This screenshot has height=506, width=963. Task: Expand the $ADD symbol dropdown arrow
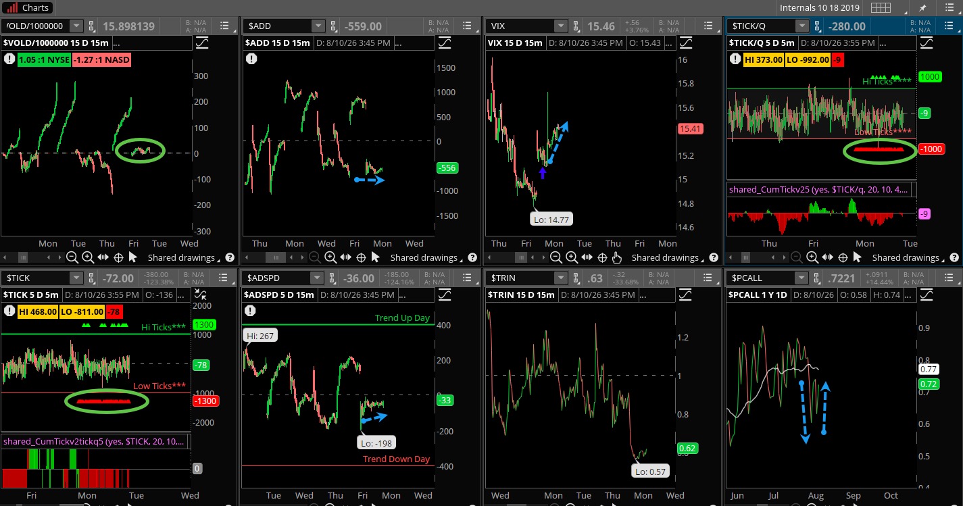318,26
